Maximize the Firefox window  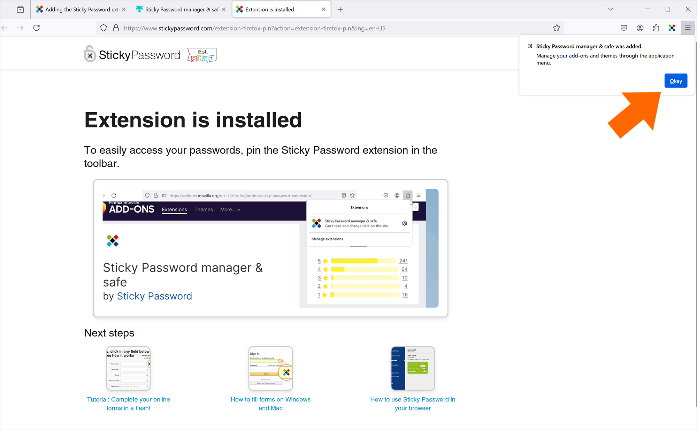point(668,9)
